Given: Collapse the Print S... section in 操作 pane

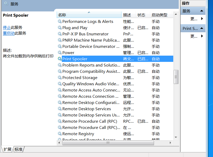Looking at the screenshot, I should tap(202, 28).
